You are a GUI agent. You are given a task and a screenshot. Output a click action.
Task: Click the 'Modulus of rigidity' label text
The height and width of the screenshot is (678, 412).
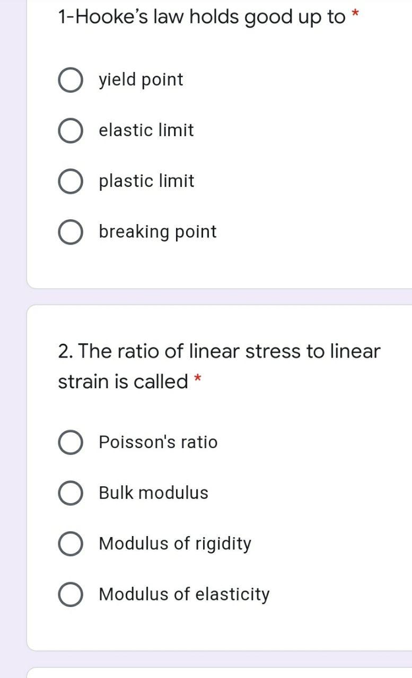coord(175,543)
